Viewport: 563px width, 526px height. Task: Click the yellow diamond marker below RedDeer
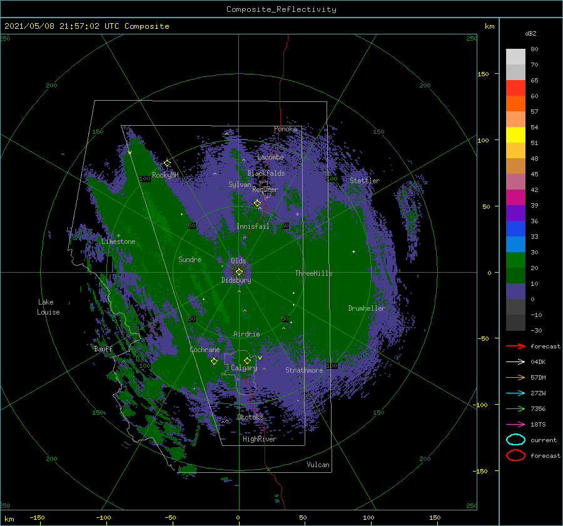pos(258,203)
